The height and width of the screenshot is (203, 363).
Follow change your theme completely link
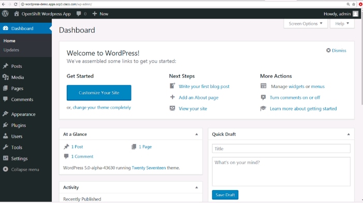(101, 107)
